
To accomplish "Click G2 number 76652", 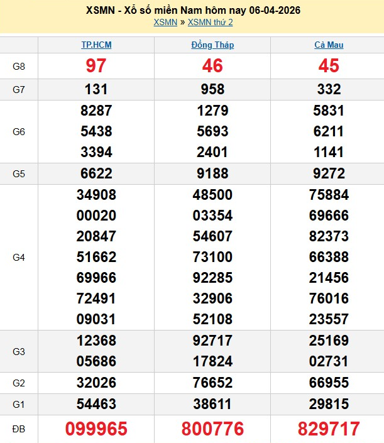I will coord(212,383).
